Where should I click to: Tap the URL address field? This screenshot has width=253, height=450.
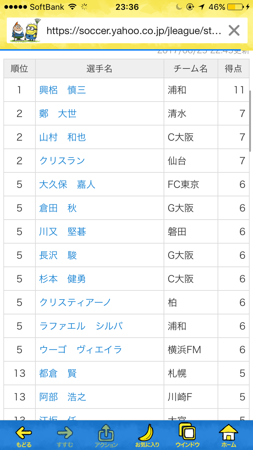134,31
